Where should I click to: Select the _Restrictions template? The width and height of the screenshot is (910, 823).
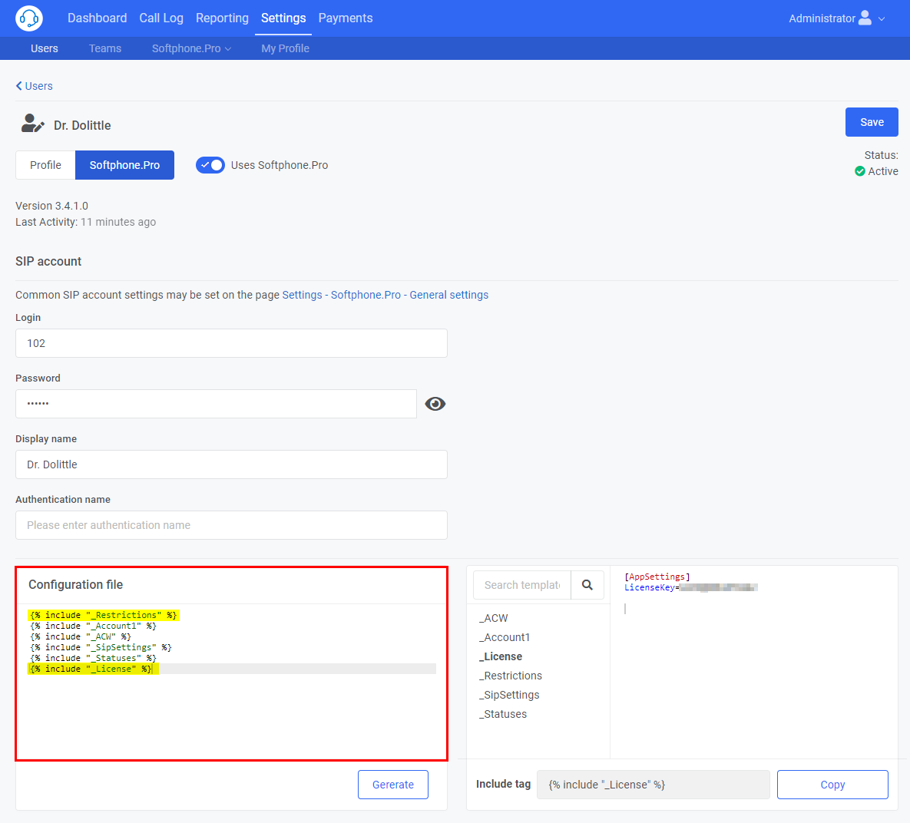click(x=510, y=676)
